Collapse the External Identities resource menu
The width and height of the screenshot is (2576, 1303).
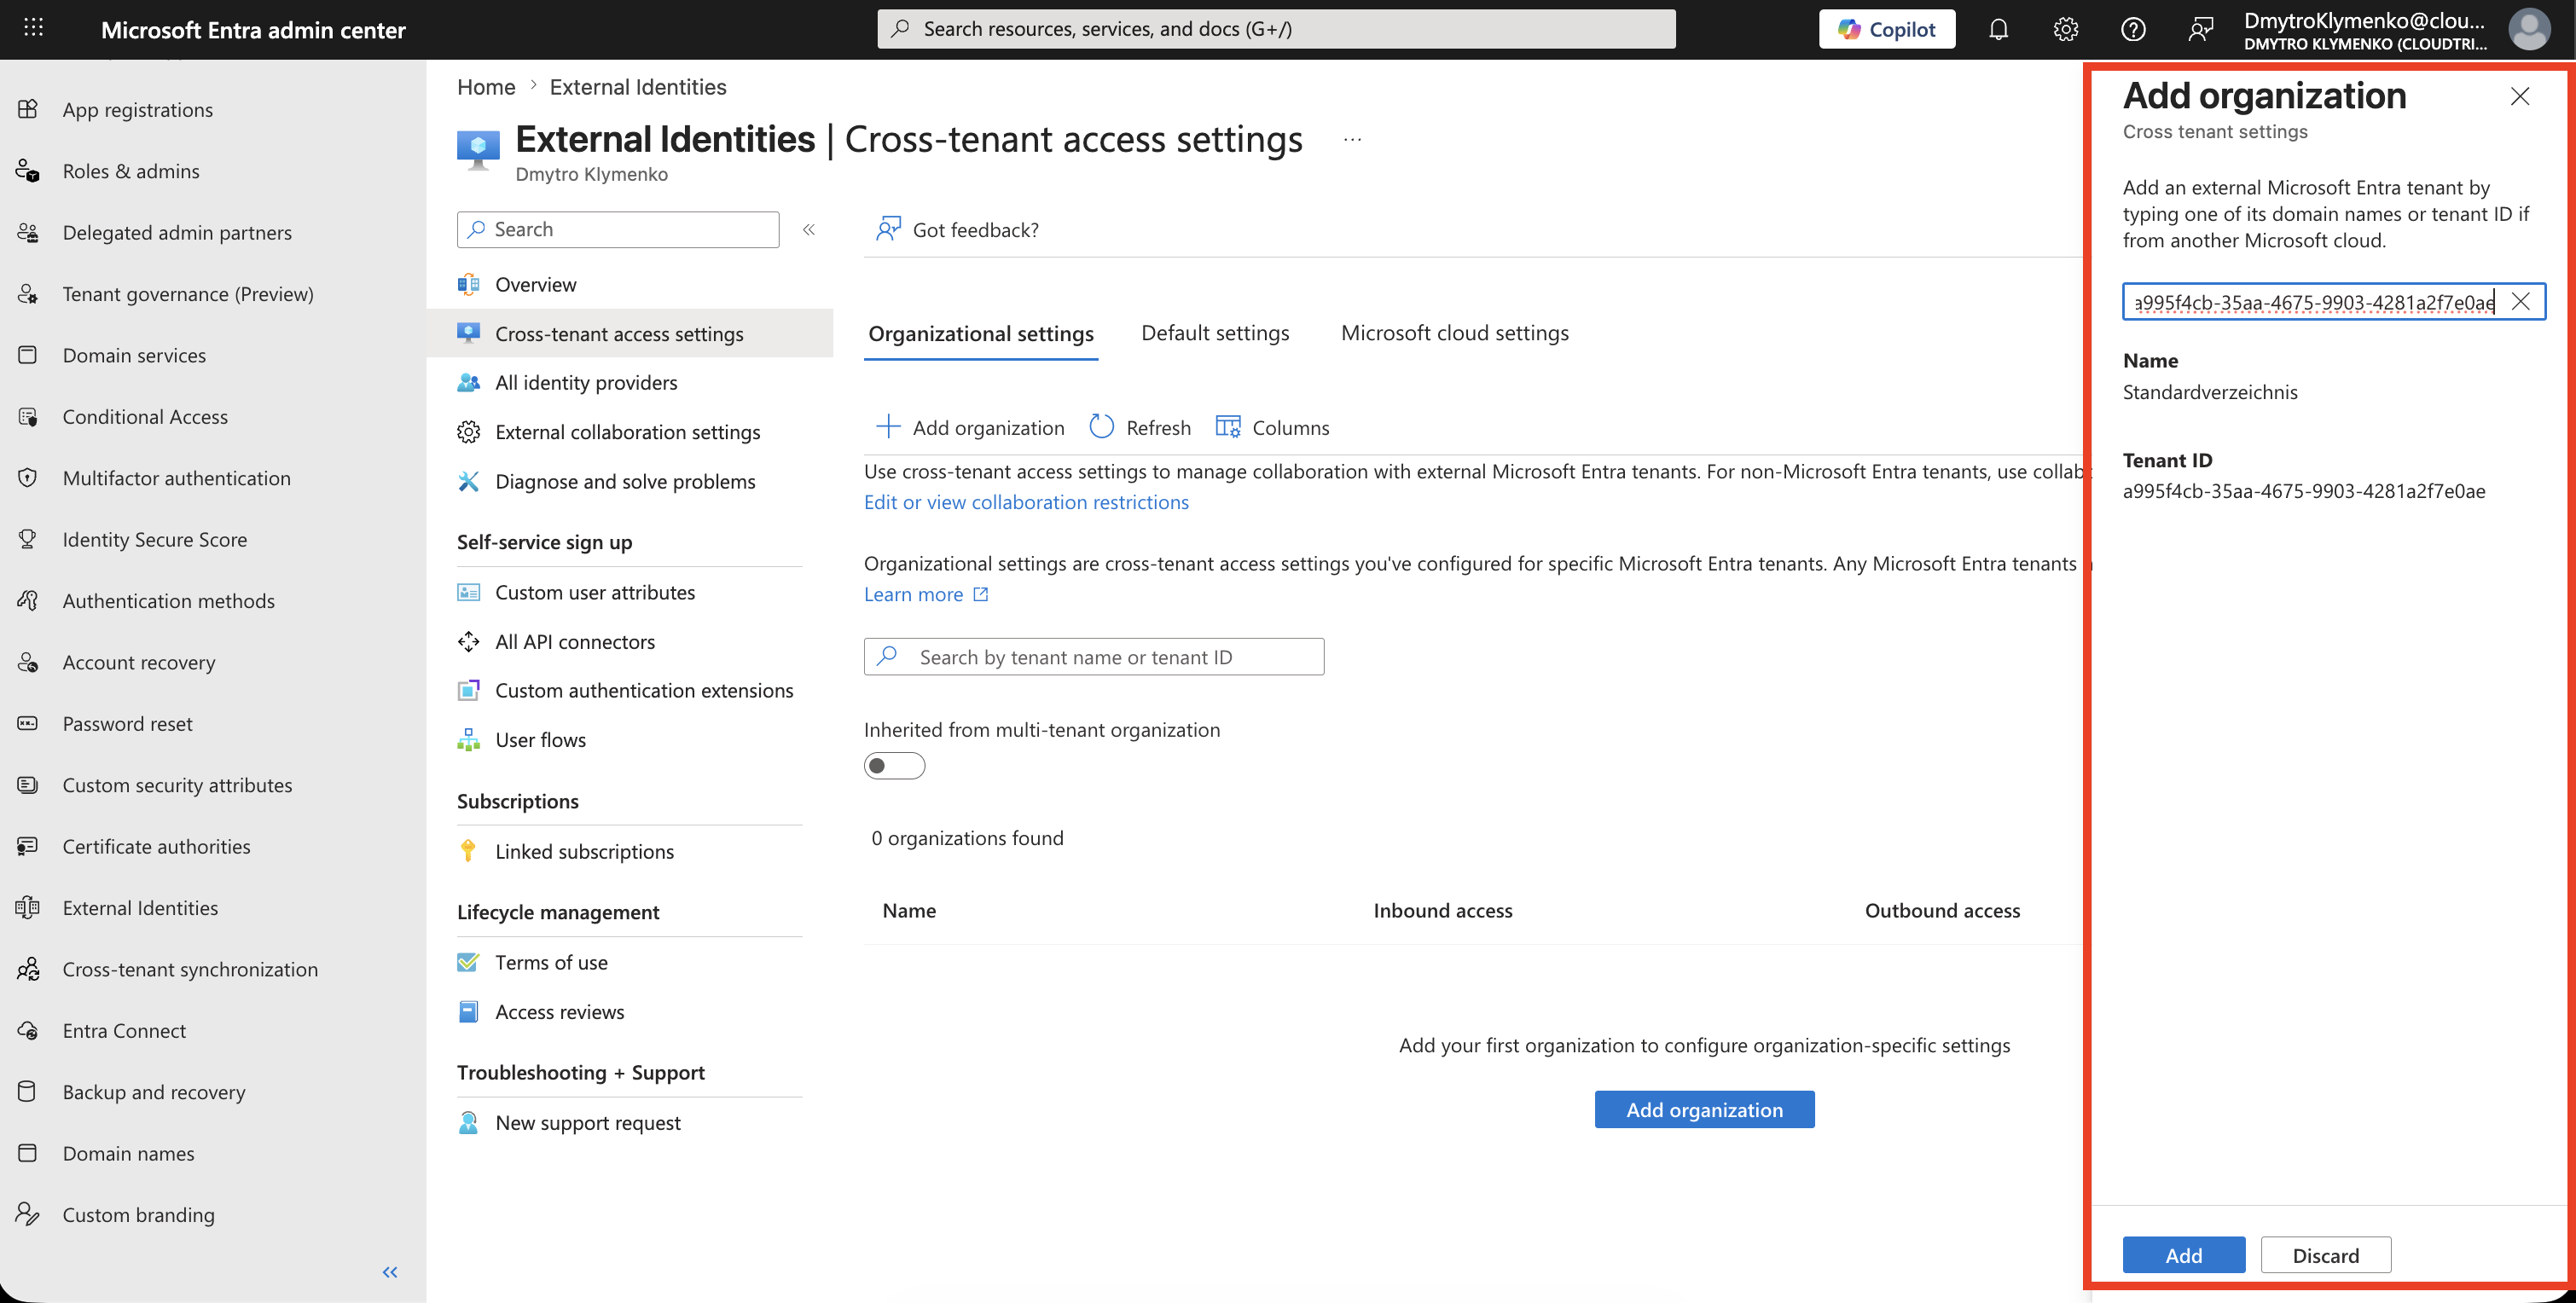click(x=809, y=230)
